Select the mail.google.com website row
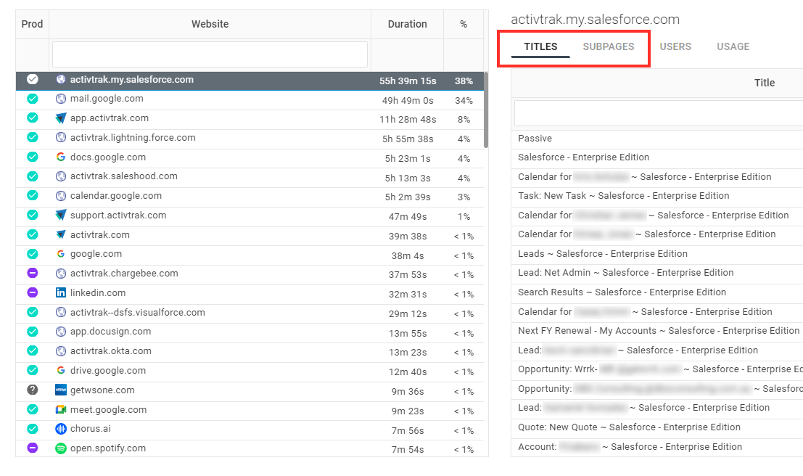This screenshot has width=803, height=476. coord(250,99)
